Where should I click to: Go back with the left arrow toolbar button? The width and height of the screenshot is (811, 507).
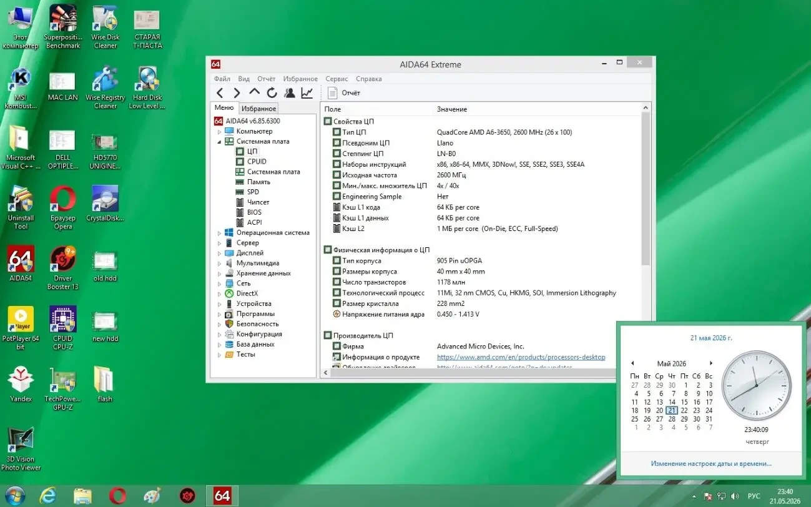point(220,92)
